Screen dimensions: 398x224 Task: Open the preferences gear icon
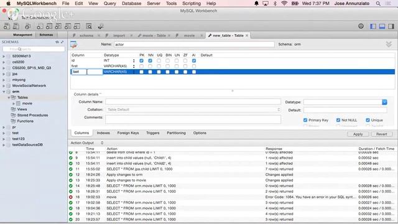click(361, 26)
